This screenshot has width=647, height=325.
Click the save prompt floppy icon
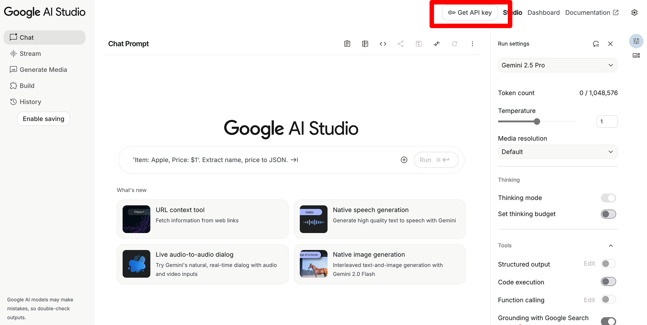[419, 44]
